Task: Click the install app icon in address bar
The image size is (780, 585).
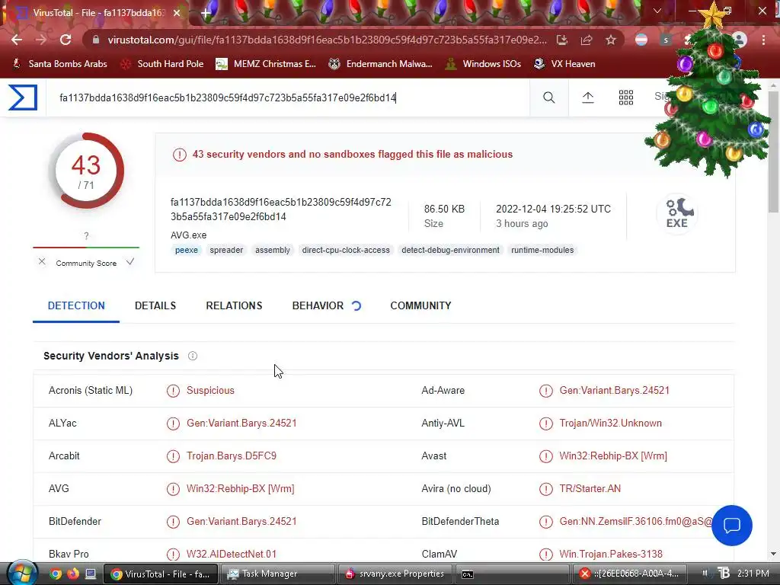Action: (x=561, y=40)
